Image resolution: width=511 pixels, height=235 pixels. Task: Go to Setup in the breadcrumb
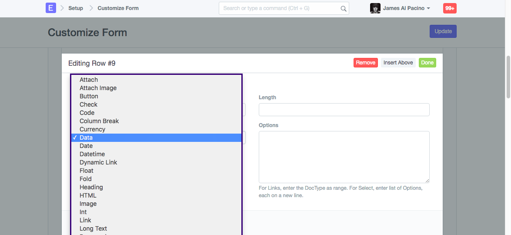coord(76,8)
